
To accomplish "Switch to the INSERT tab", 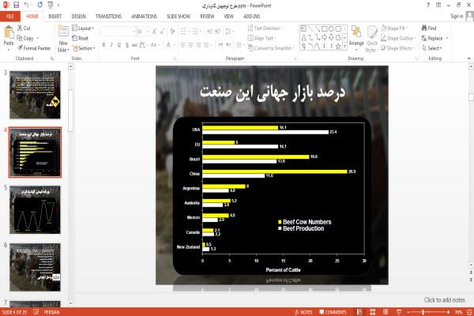I will [55, 17].
